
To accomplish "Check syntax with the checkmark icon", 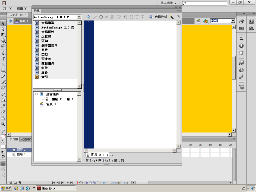I will [106, 17].
